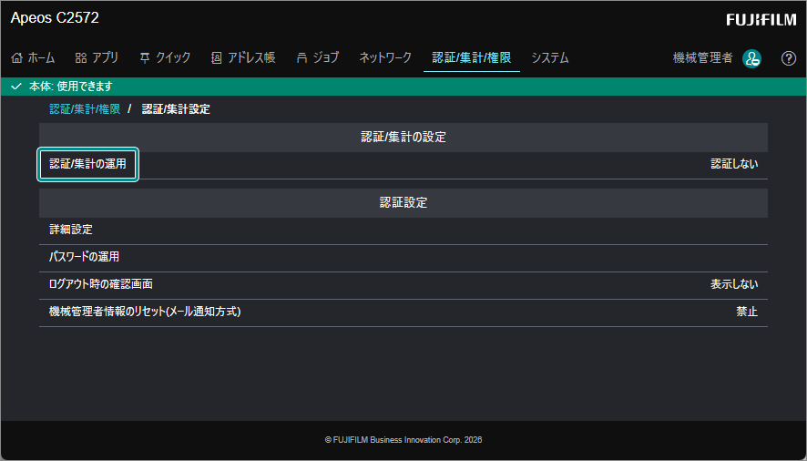This screenshot has width=807, height=461.
Task: Click the jobs icon beside ジョブ
Action: click(x=301, y=57)
